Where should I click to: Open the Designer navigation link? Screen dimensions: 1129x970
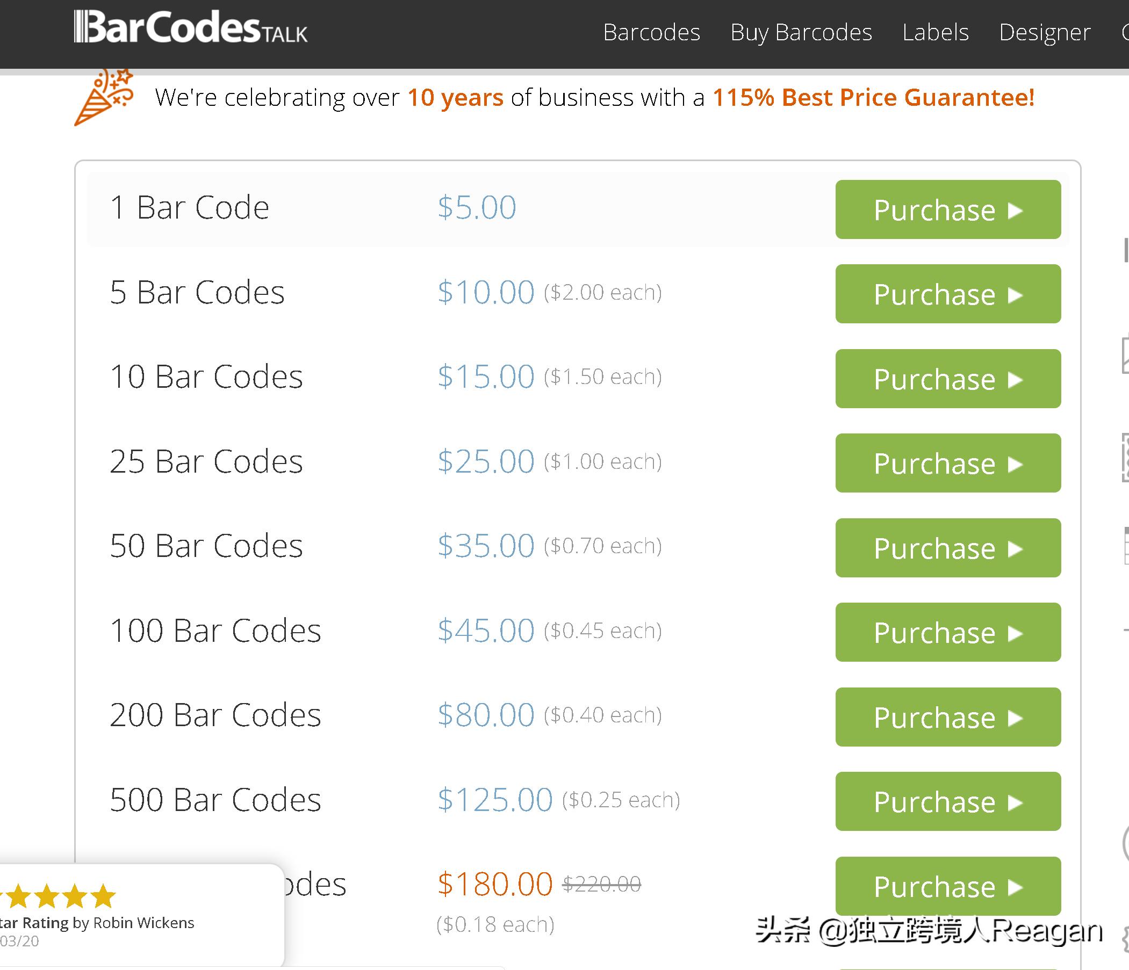pos(1045,33)
